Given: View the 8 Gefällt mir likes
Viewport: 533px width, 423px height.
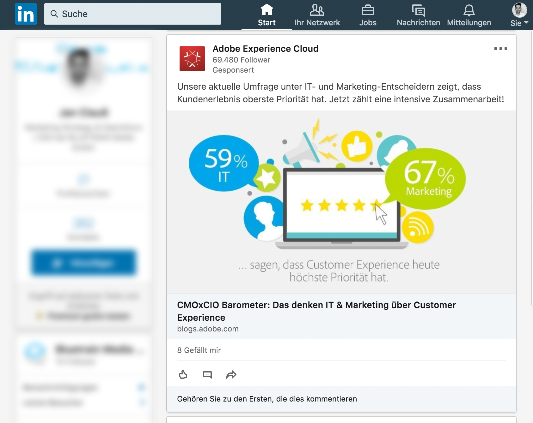Looking at the screenshot, I should 199,350.
